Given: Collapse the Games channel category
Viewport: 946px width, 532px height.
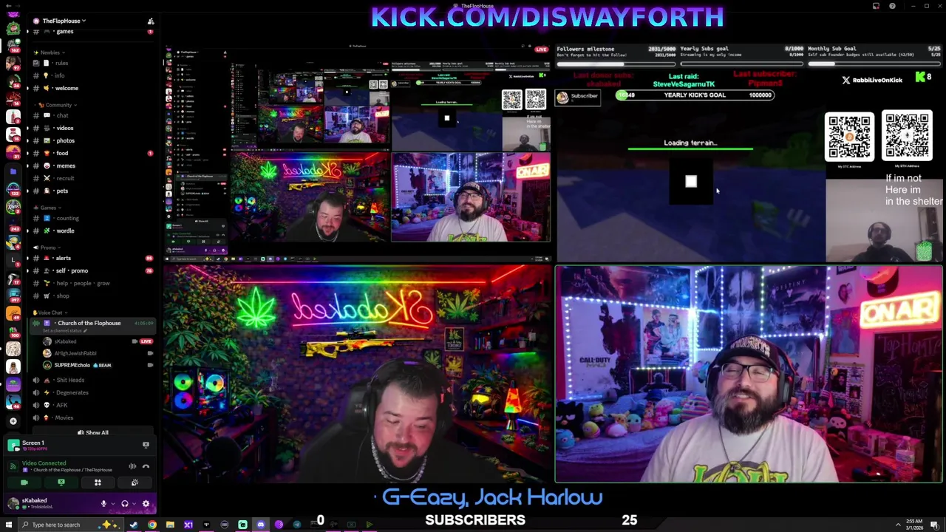Looking at the screenshot, I should tap(46, 208).
